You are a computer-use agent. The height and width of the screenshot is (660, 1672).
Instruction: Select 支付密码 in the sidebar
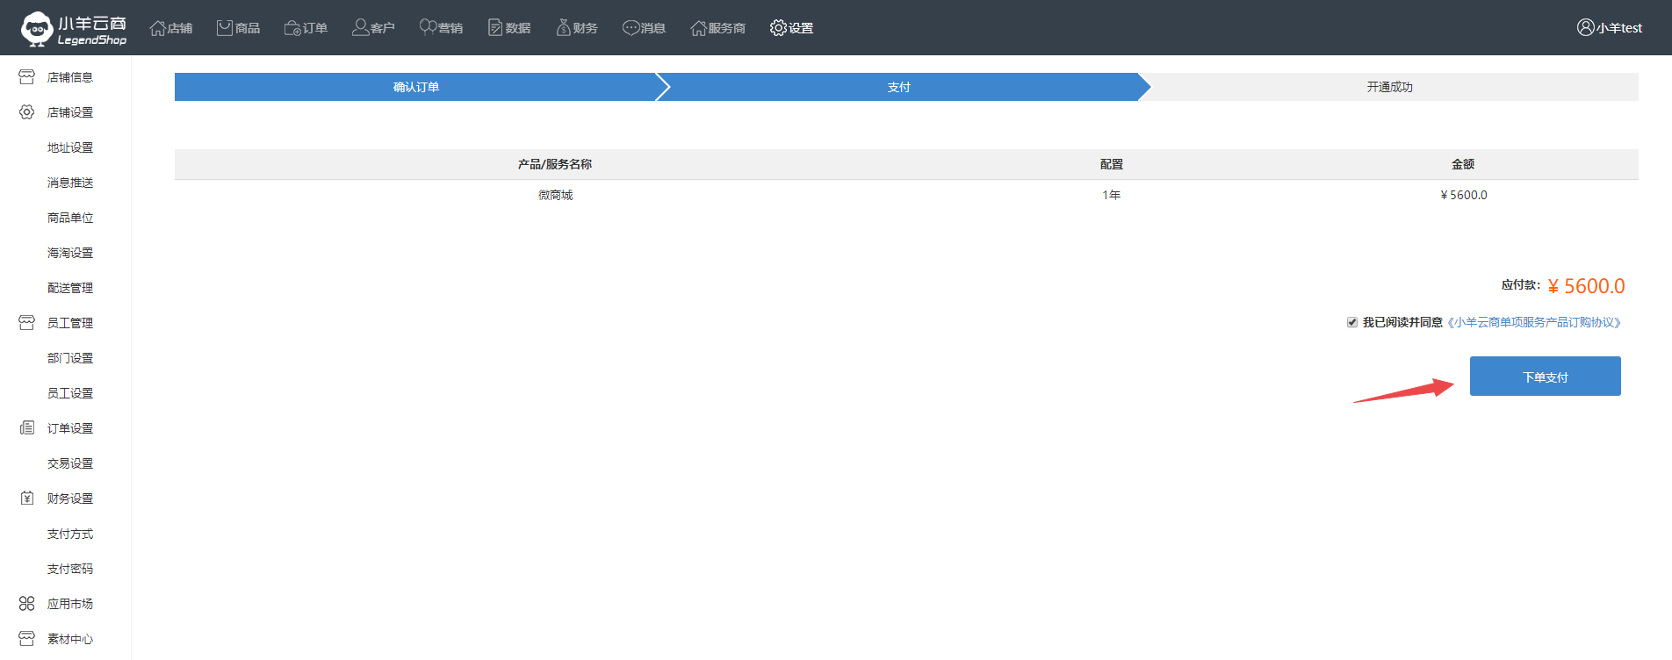point(70,569)
